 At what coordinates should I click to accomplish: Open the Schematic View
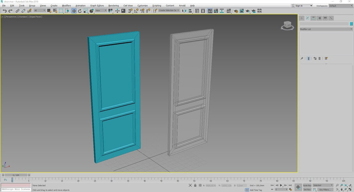click(222, 11)
